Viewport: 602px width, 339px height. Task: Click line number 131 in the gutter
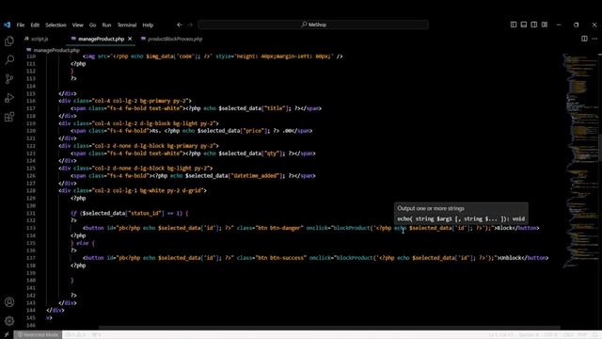(x=31, y=214)
